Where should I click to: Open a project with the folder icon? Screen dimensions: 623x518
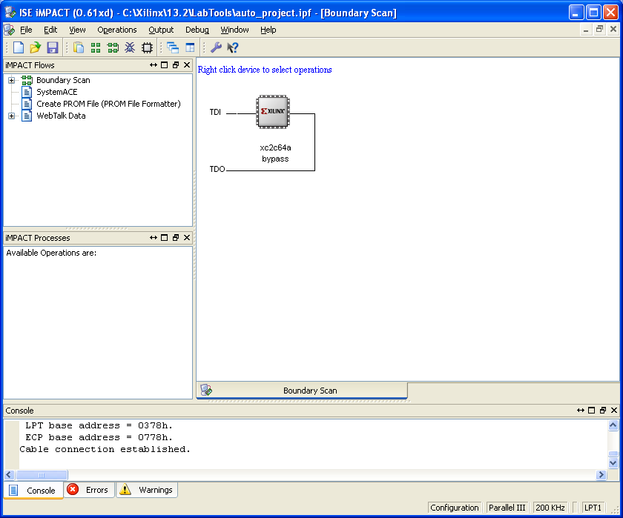36,47
